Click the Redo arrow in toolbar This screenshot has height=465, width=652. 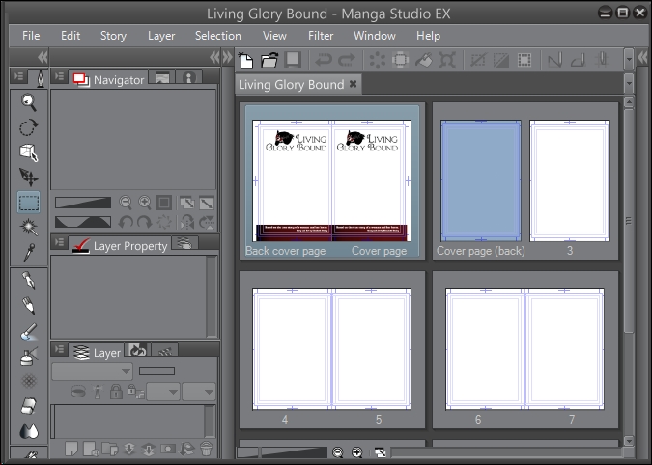pos(346,60)
